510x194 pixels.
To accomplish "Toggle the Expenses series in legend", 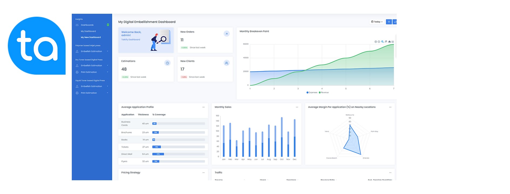I will point(312,92).
